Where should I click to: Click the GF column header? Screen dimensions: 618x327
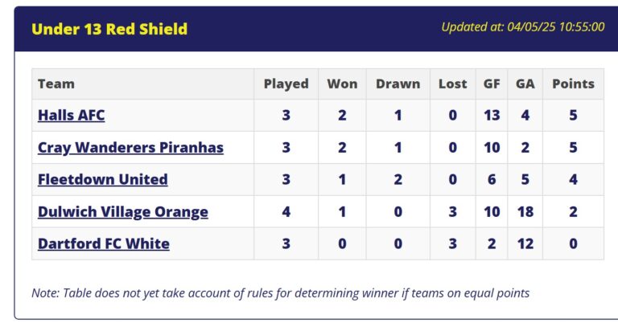coord(492,84)
